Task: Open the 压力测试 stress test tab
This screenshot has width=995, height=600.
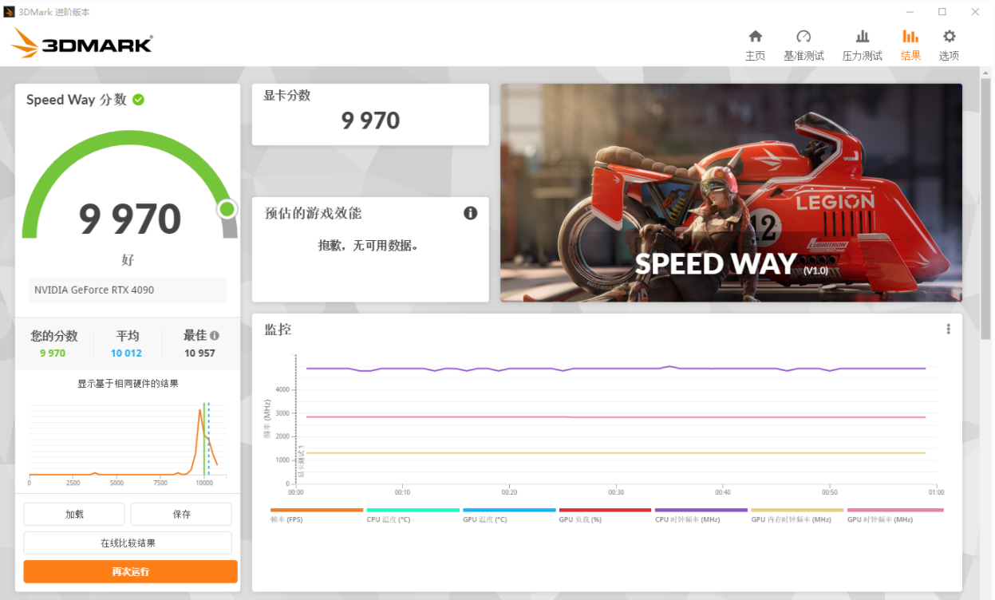Action: 863,45
